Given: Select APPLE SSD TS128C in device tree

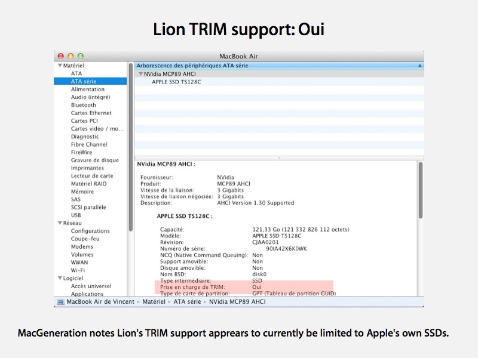Looking at the screenshot, I should coord(176,82).
